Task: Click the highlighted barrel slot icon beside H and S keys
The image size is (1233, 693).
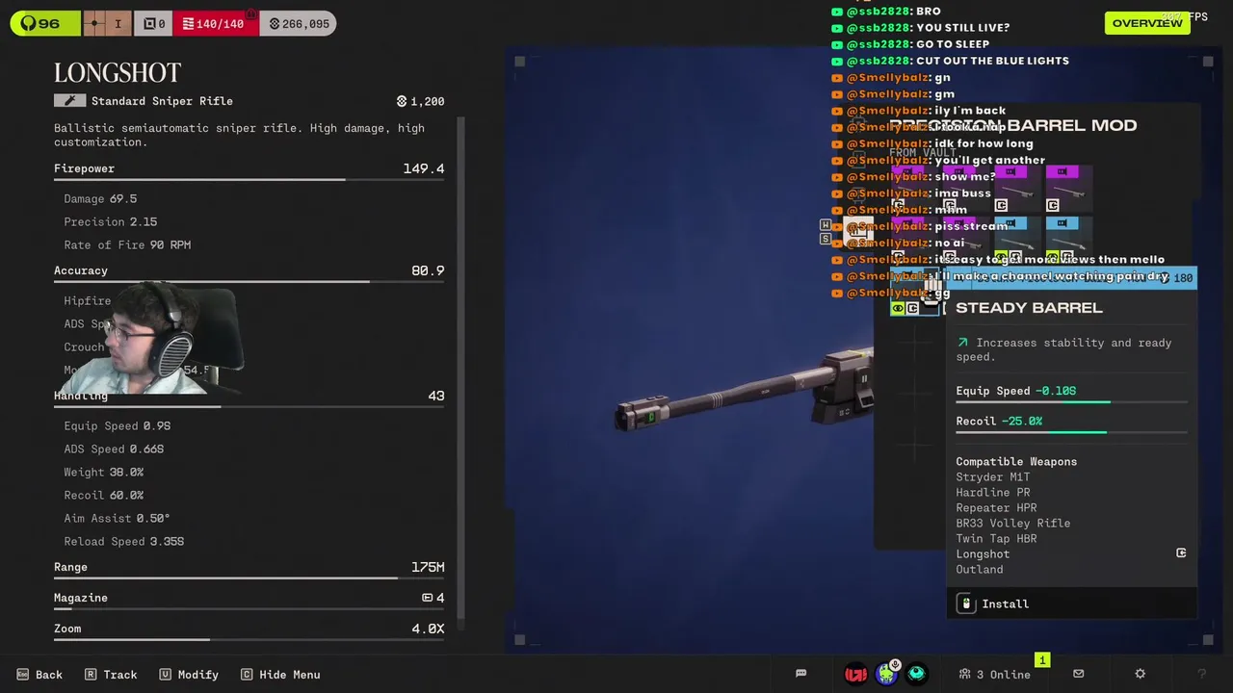Action: [x=856, y=232]
